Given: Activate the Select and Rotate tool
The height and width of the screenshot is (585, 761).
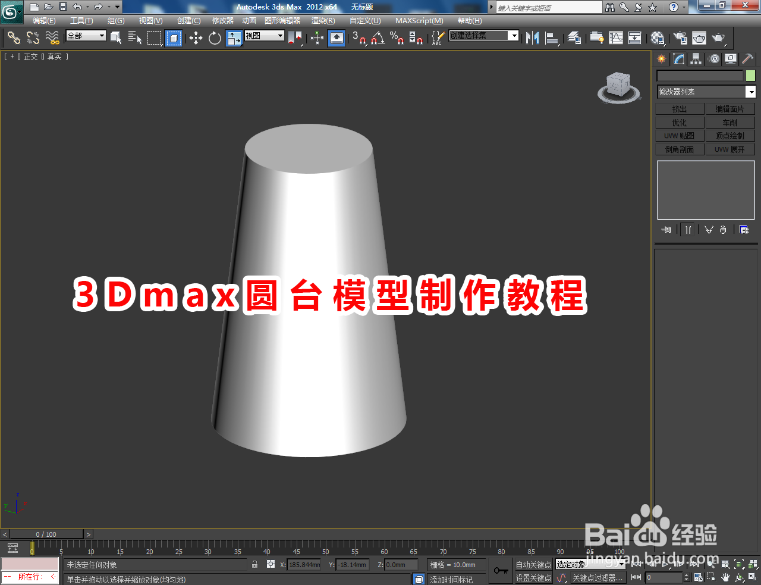Looking at the screenshot, I should 215,38.
